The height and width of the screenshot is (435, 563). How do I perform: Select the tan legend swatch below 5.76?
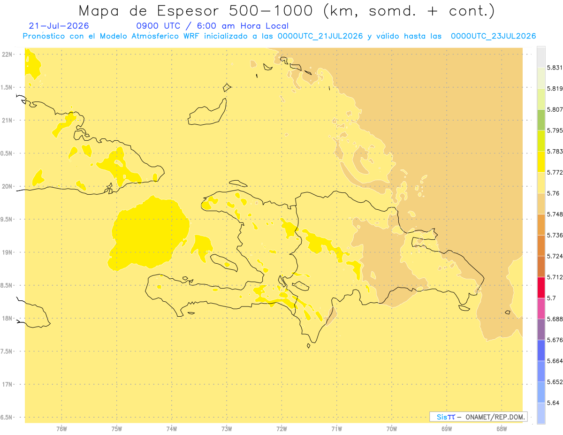tap(541, 204)
